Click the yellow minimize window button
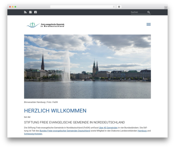 click(x=13, y=7)
